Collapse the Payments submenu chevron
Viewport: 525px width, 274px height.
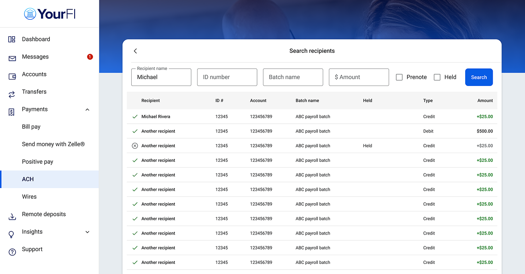[x=87, y=109]
